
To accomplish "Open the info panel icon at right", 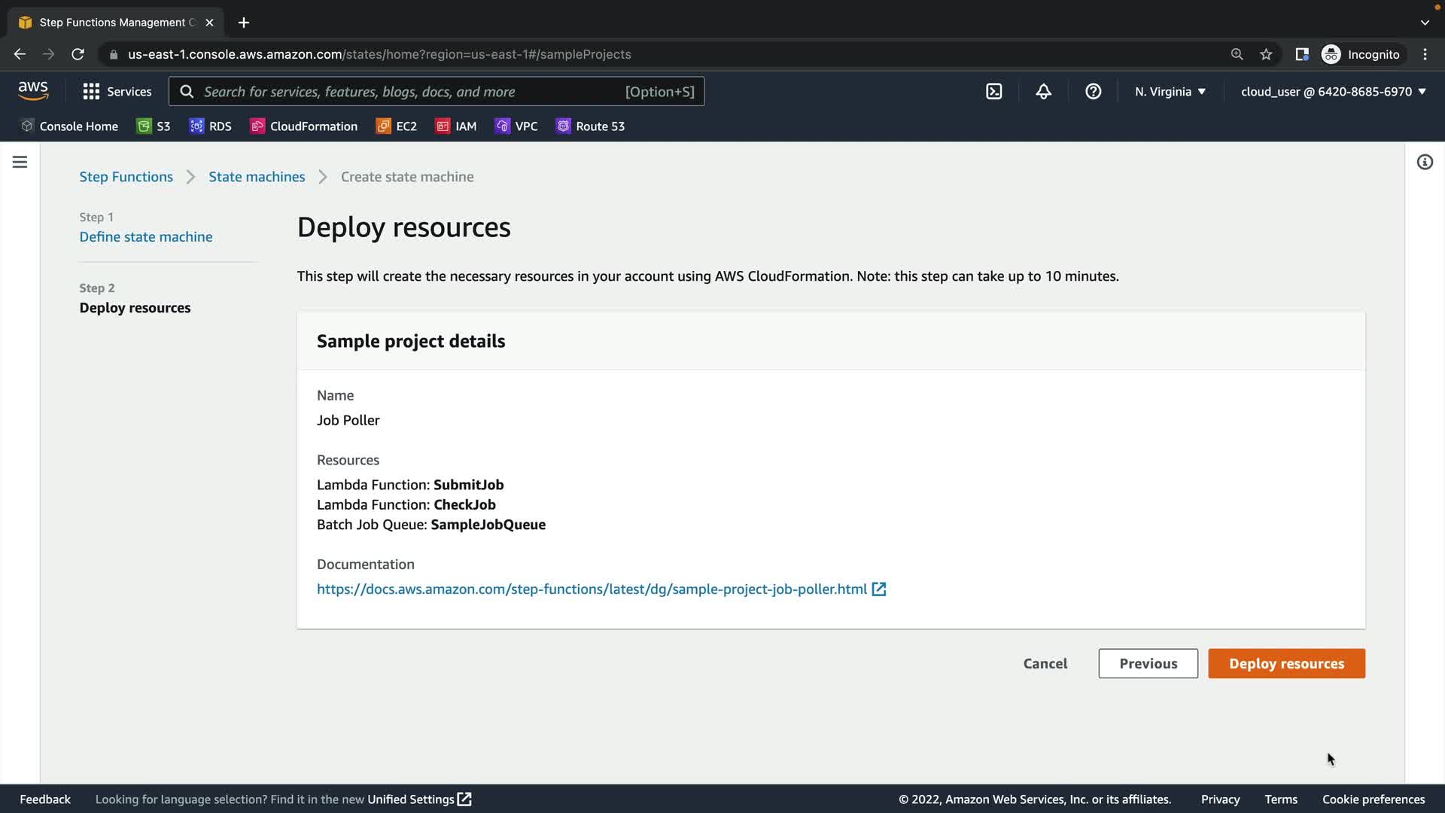I will point(1424,162).
